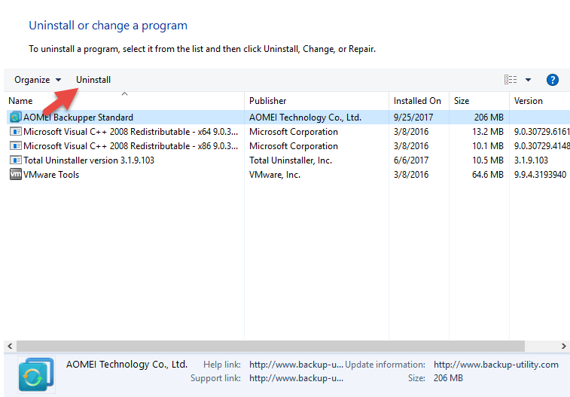Open the view options dropdown arrow
570x397 pixels.
click(x=528, y=80)
